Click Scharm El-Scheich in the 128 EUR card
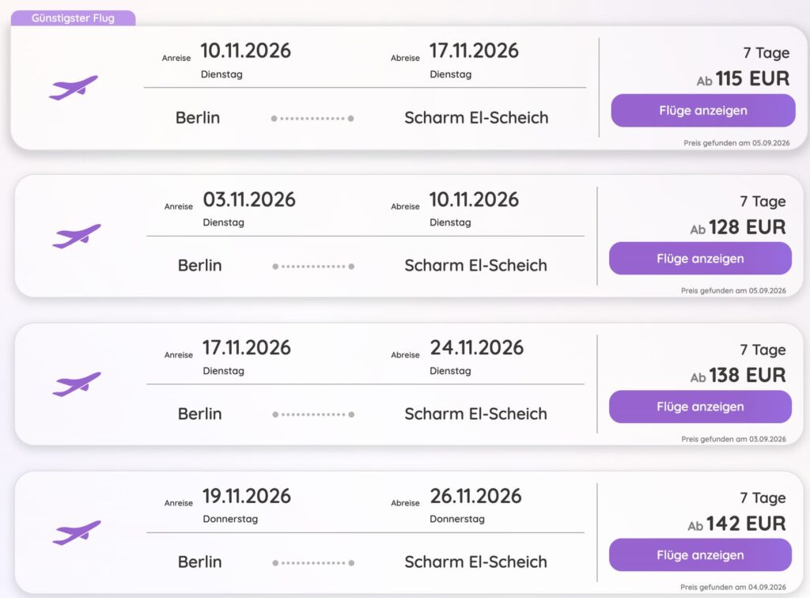The width and height of the screenshot is (810, 598). point(475,266)
